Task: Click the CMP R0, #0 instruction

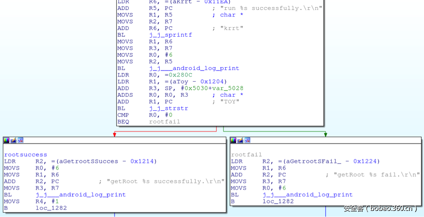Action: [145, 115]
